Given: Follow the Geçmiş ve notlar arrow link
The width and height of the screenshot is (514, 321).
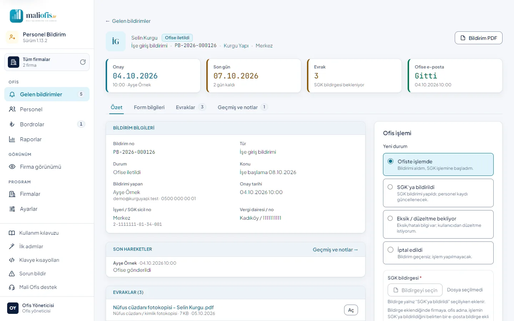Looking at the screenshot, I should (336, 250).
